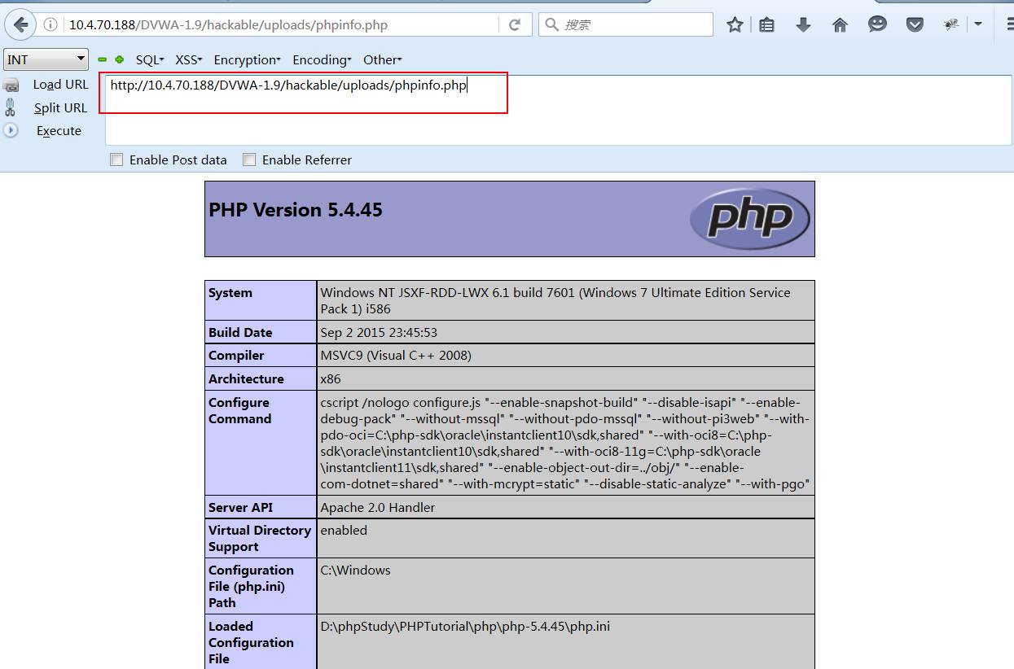Click the 'C:\Windows' value

pos(355,571)
